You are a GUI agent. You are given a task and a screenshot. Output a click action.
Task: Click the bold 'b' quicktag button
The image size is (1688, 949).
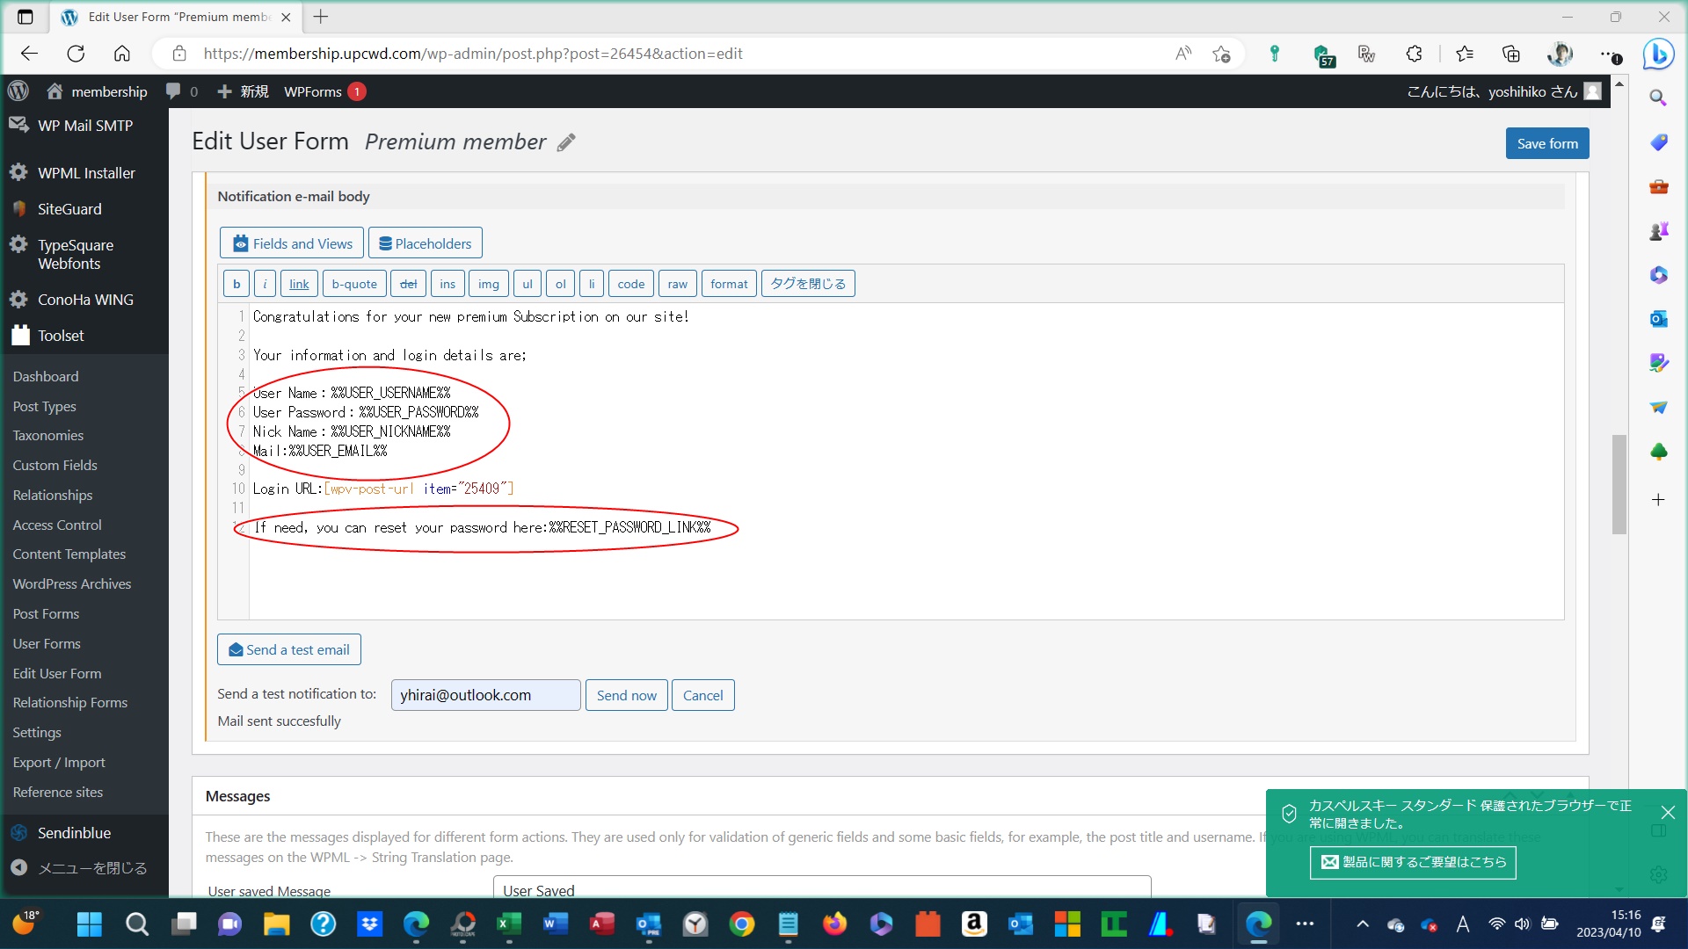tap(236, 284)
